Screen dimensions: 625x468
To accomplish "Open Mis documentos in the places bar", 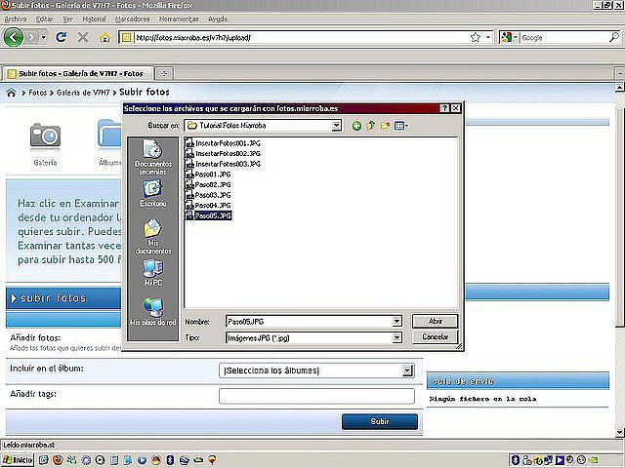I will (x=153, y=236).
